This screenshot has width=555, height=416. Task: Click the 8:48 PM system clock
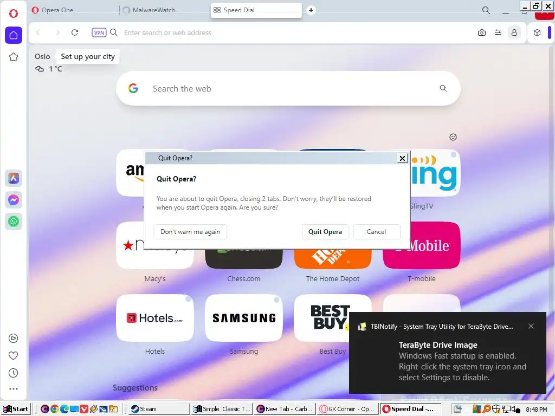pyautogui.click(x=536, y=409)
